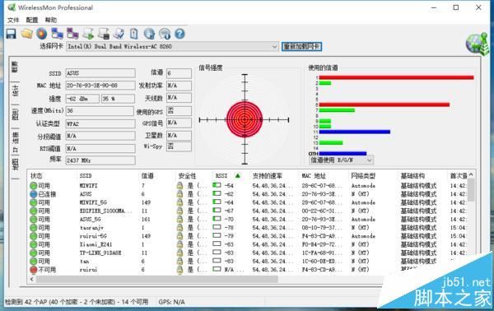Viewport: 494px width, 311px height.
Task: Click the blue globe toolbar icon
Action: [149, 34]
